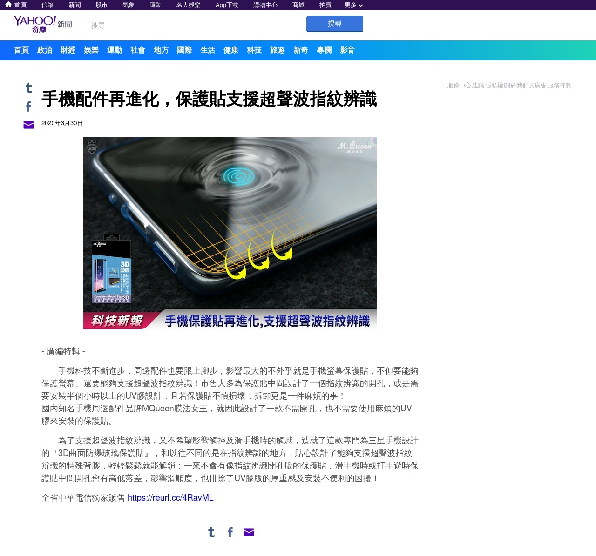
Task: Click the home icon in top bar
Action: (8, 5)
